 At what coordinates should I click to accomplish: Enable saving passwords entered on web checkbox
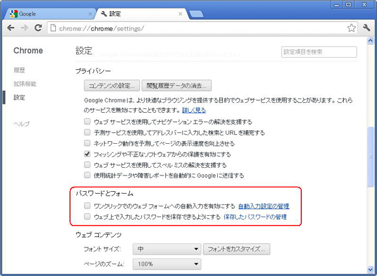[x=87, y=216]
